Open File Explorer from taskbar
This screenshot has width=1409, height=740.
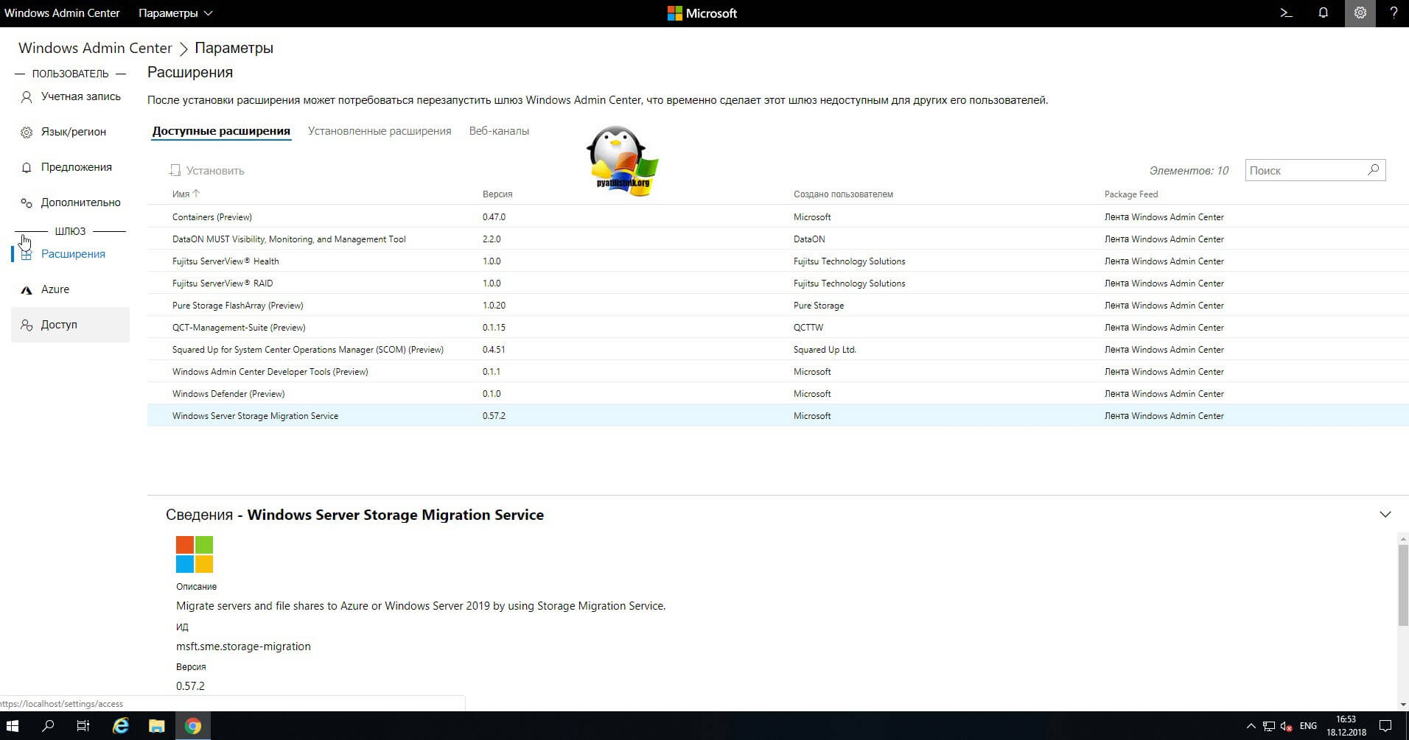pos(156,726)
